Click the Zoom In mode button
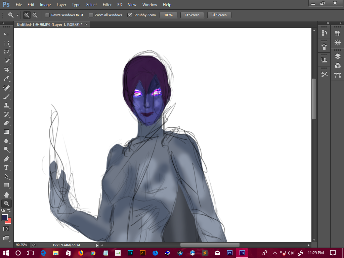Image resolution: width=344 pixels, height=258 pixels. (27, 15)
